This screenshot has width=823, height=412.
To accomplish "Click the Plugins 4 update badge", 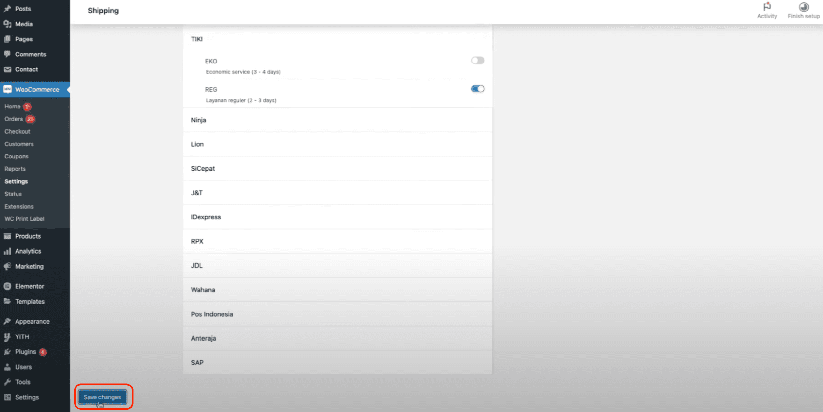I will (42, 352).
